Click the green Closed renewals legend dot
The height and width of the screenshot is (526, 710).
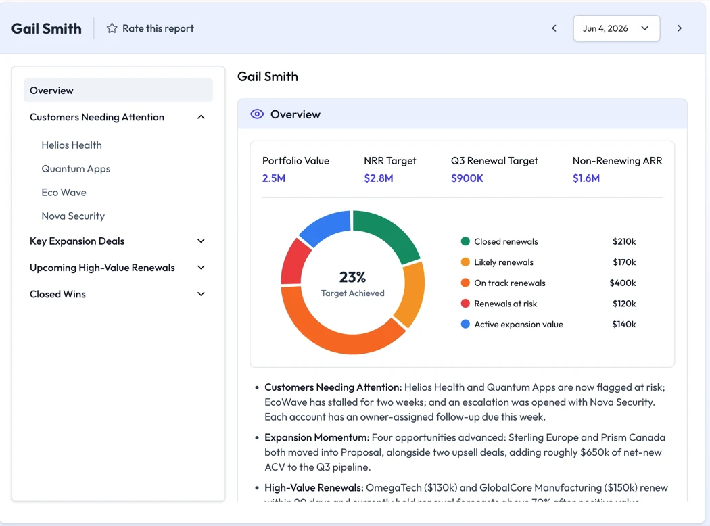pyautogui.click(x=465, y=241)
